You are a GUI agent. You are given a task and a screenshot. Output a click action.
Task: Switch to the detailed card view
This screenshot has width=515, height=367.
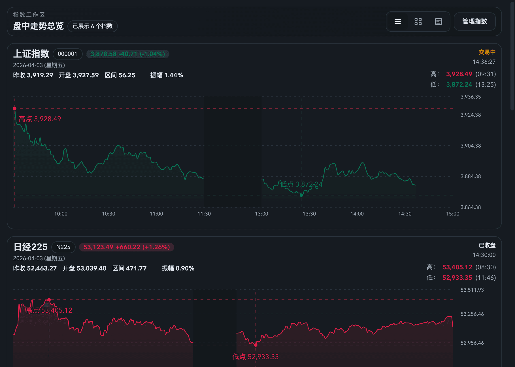click(438, 22)
